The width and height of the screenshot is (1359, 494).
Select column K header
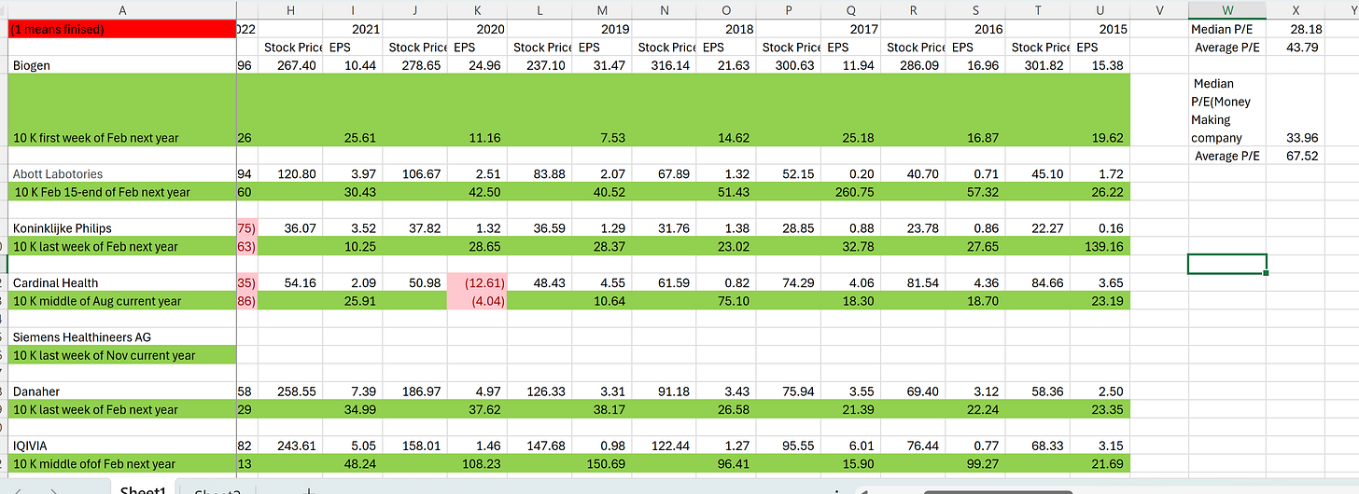478,9
